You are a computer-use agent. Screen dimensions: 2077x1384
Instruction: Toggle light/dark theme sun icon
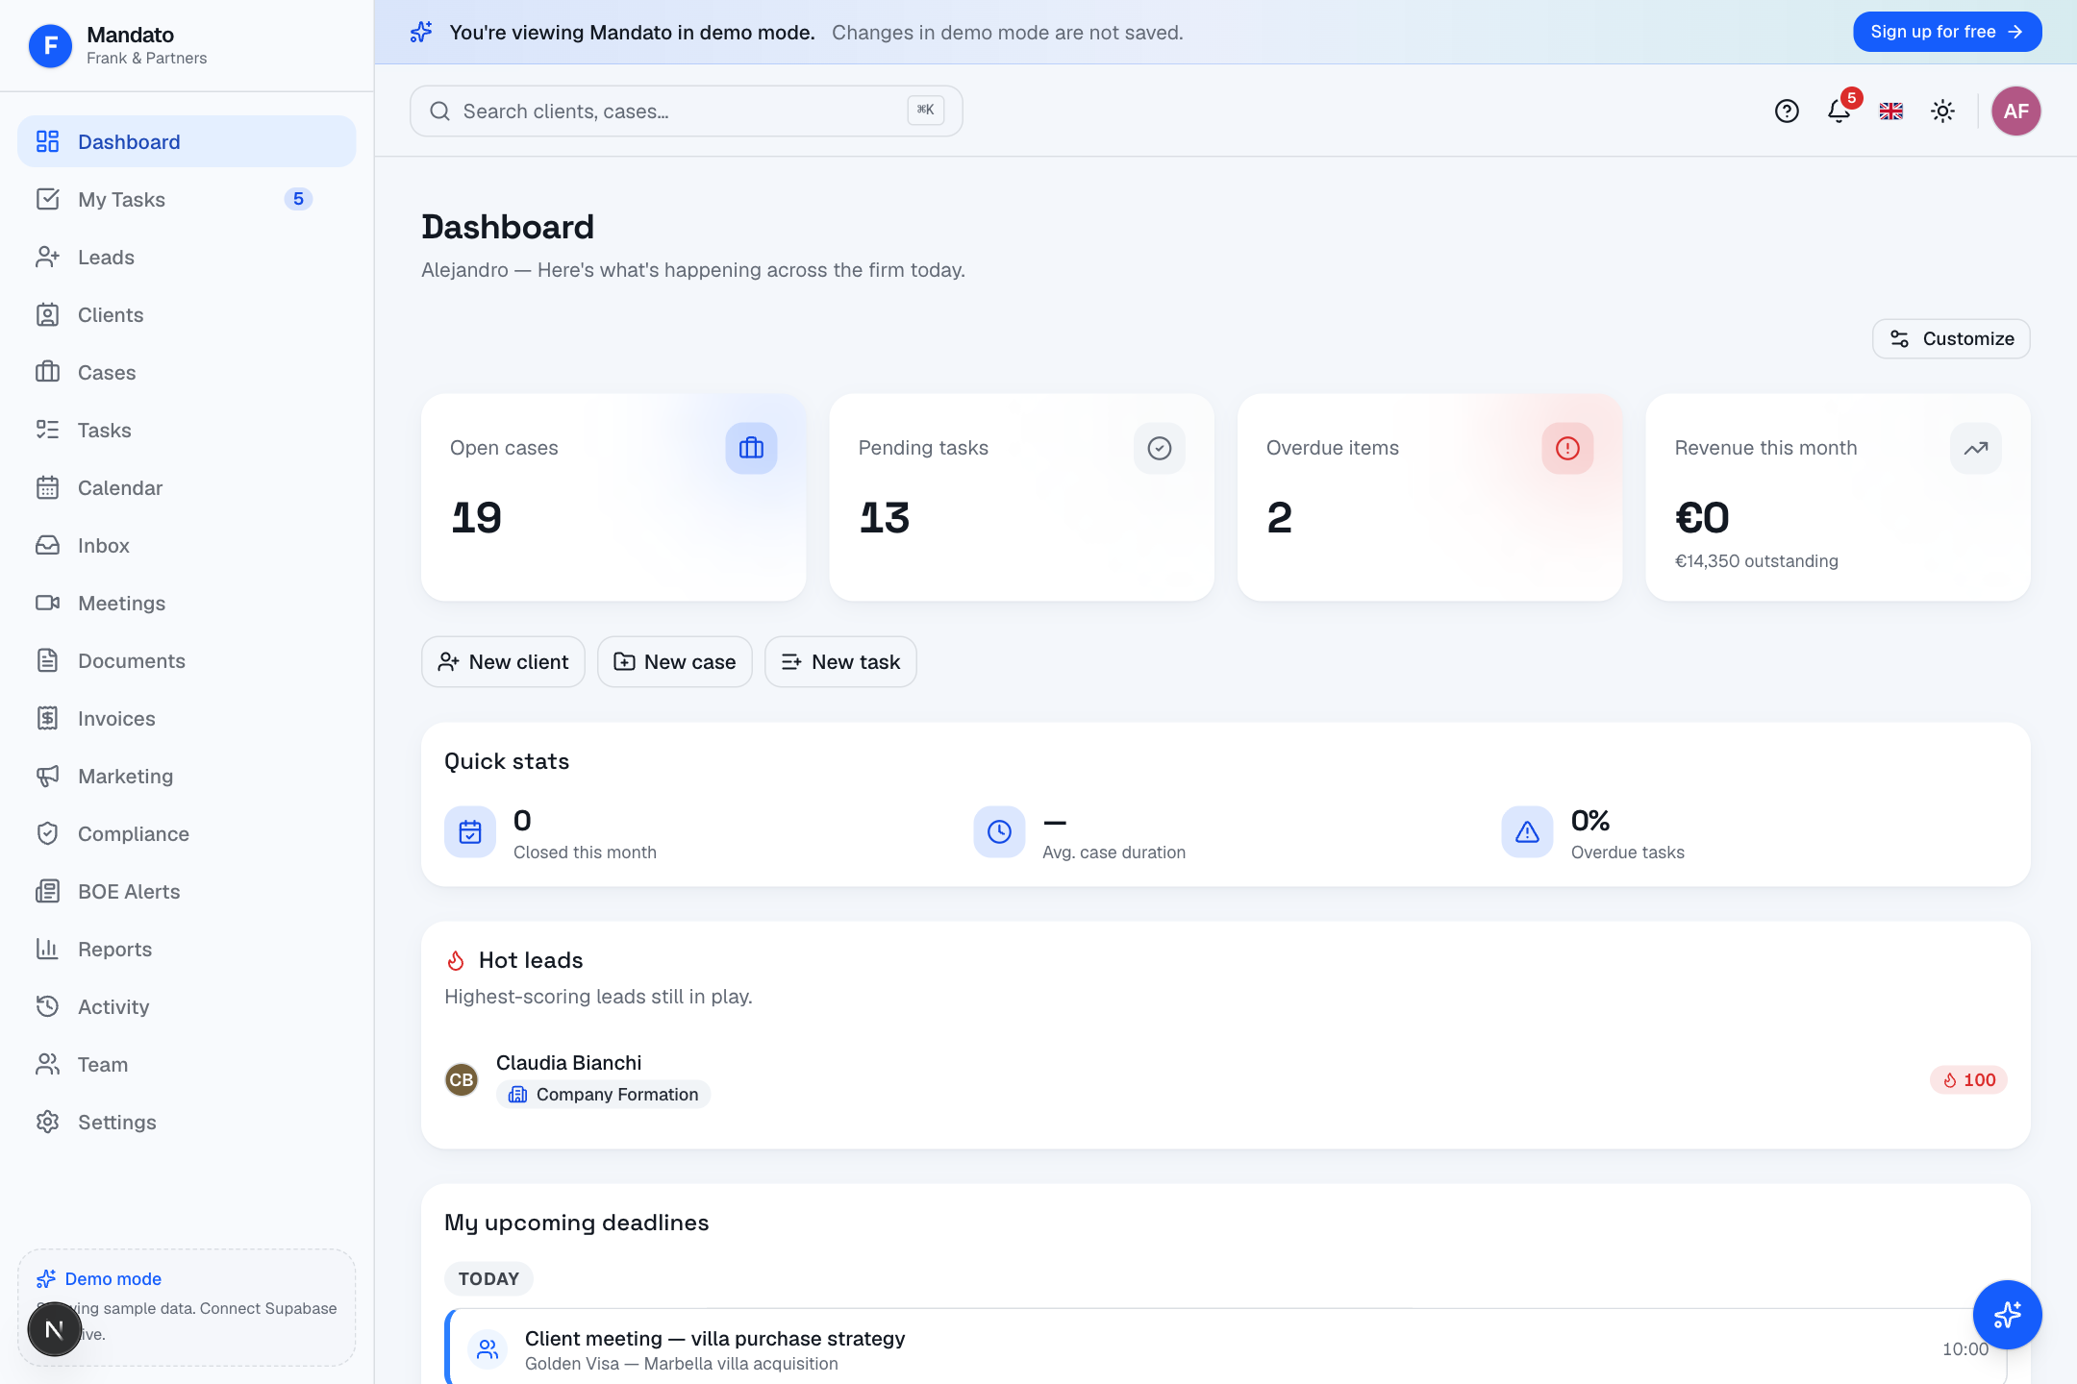point(1943,111)
